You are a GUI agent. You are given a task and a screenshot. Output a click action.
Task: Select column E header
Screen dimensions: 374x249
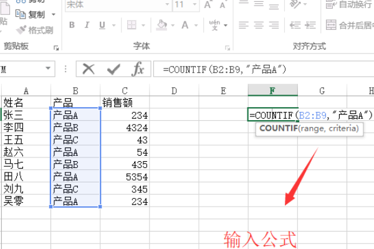(224, 90)
